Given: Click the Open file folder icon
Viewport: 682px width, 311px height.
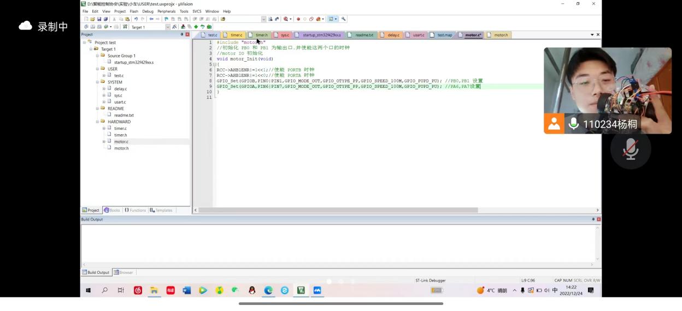Looking at the screenshot, I should click(x=92, y=19).
